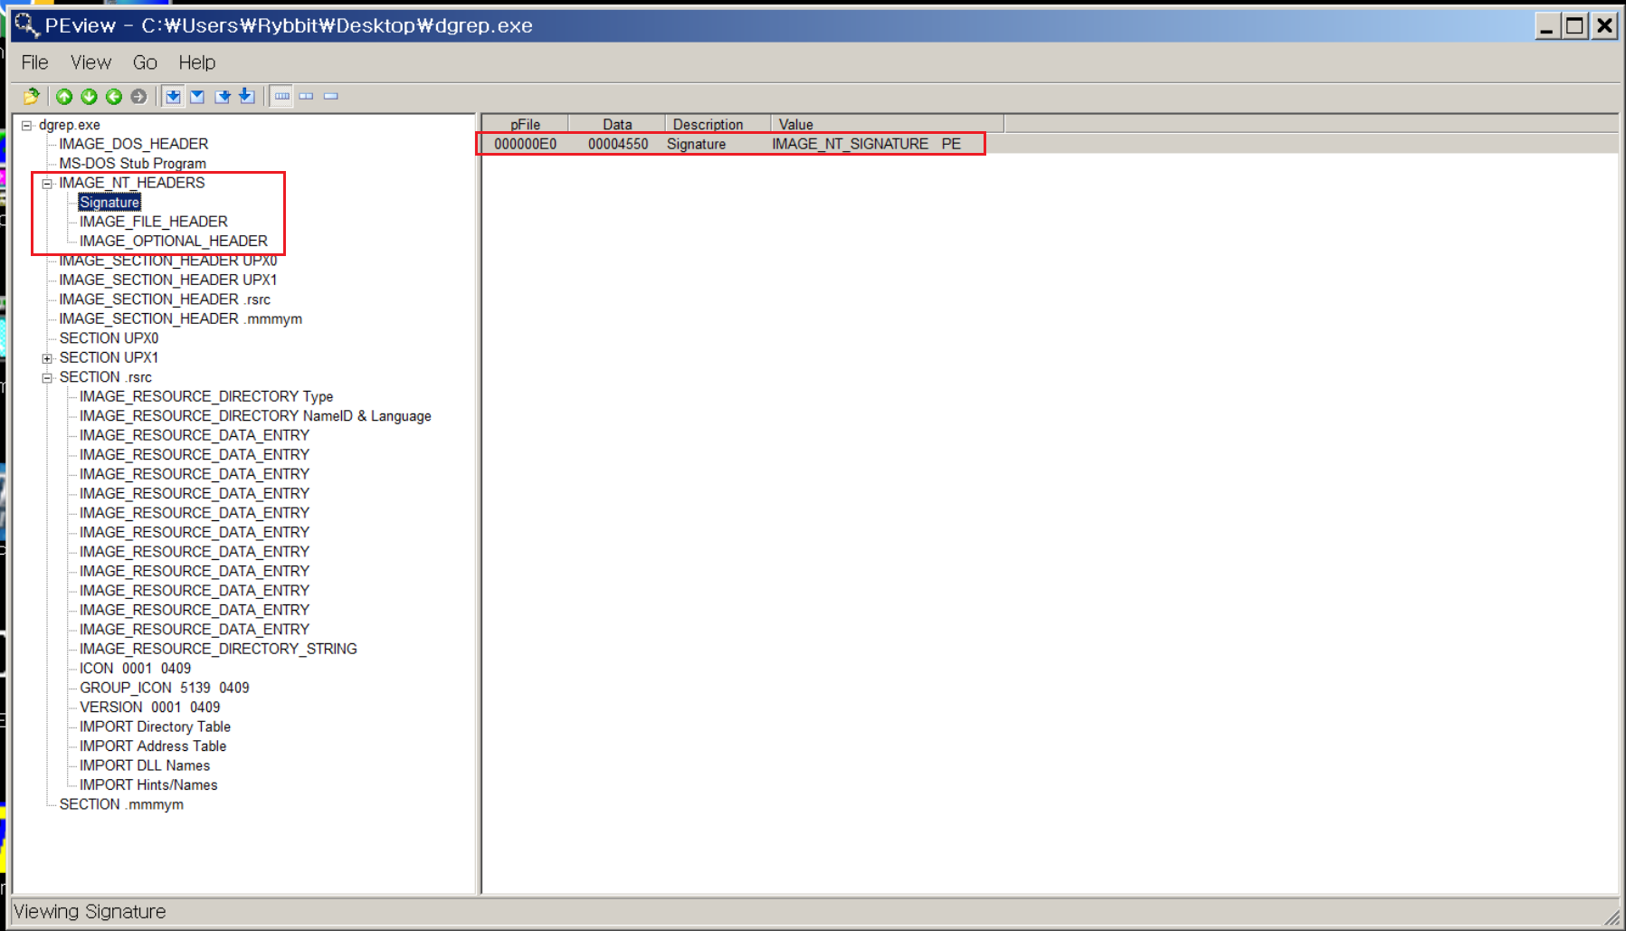The height and width of the screenshot is (931, 1626).
Task: Select the blue solid-triangle address icon
Action: tap(197, 96)
